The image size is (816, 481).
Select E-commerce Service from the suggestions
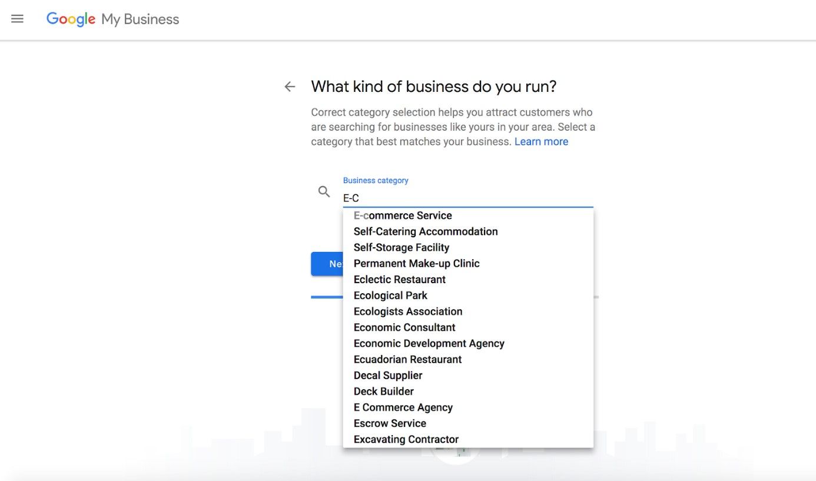(x=402, y=215)
